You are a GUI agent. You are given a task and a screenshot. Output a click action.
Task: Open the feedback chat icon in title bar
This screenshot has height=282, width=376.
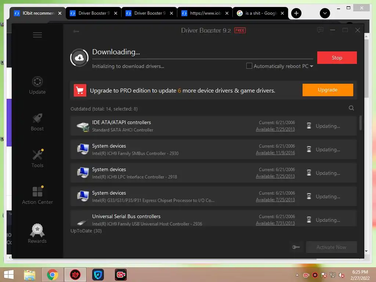point(320,30)
